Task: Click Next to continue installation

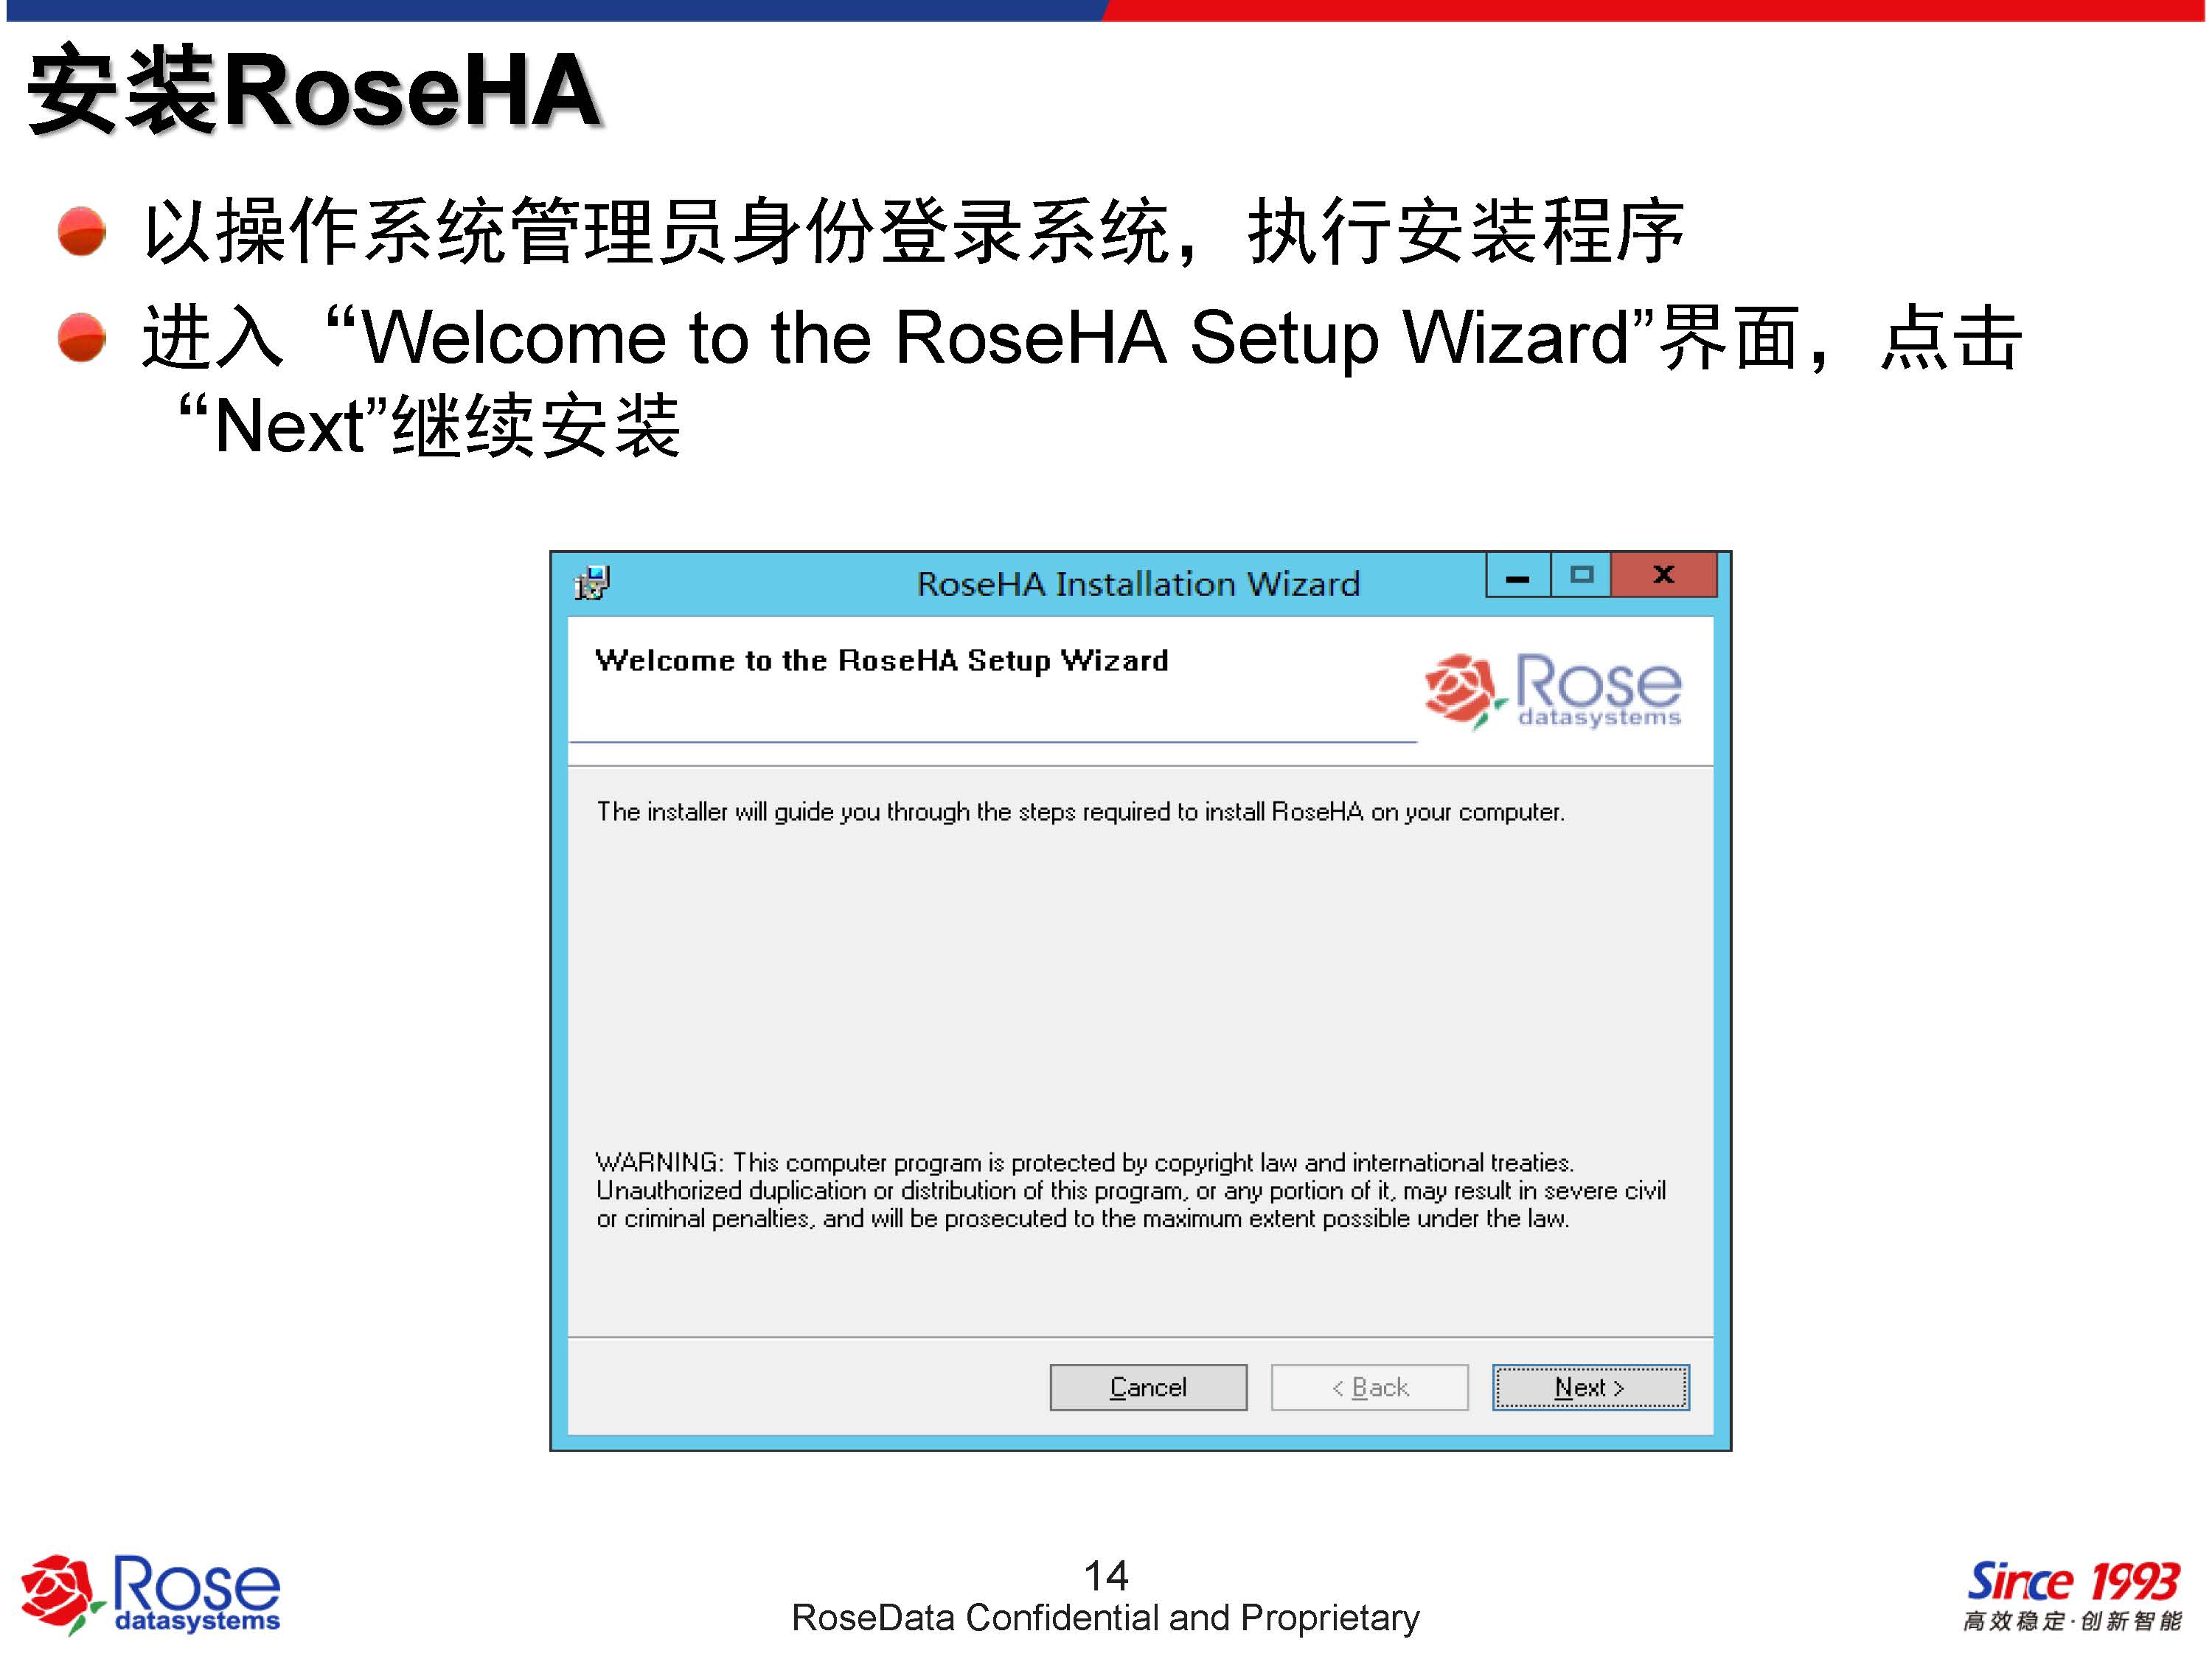Action: point(1590,1387)
